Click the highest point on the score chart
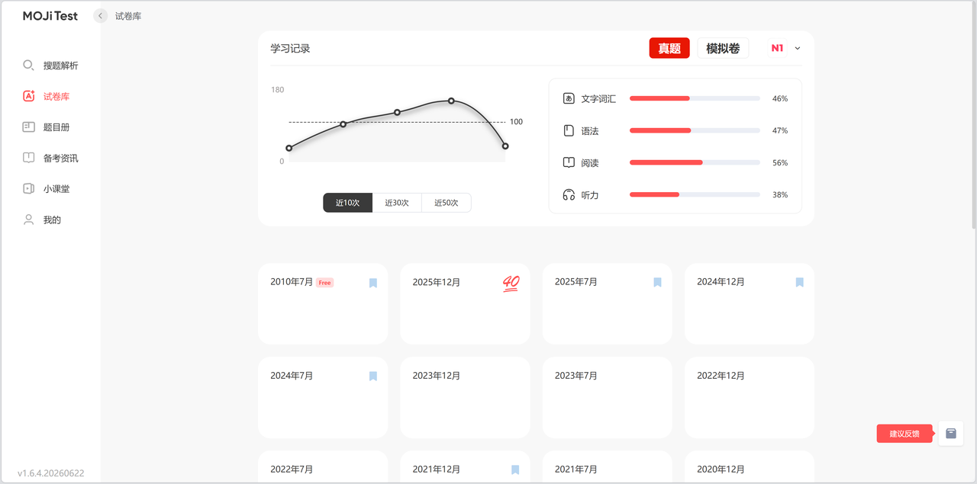Image resolution: width=977 pixels, height=484 pixels. [x=451, y=101]
